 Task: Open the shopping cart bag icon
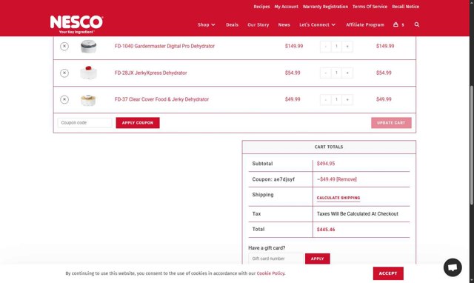395,24
